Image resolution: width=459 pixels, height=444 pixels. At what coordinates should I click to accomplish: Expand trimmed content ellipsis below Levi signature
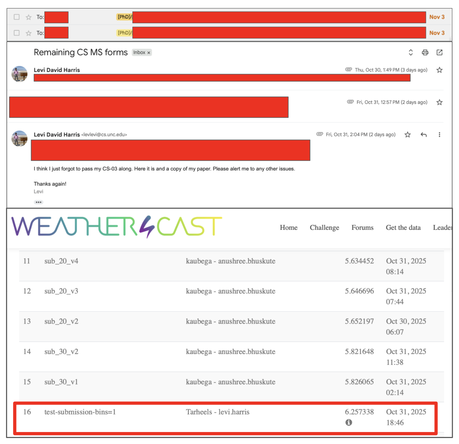coord(38,202)
